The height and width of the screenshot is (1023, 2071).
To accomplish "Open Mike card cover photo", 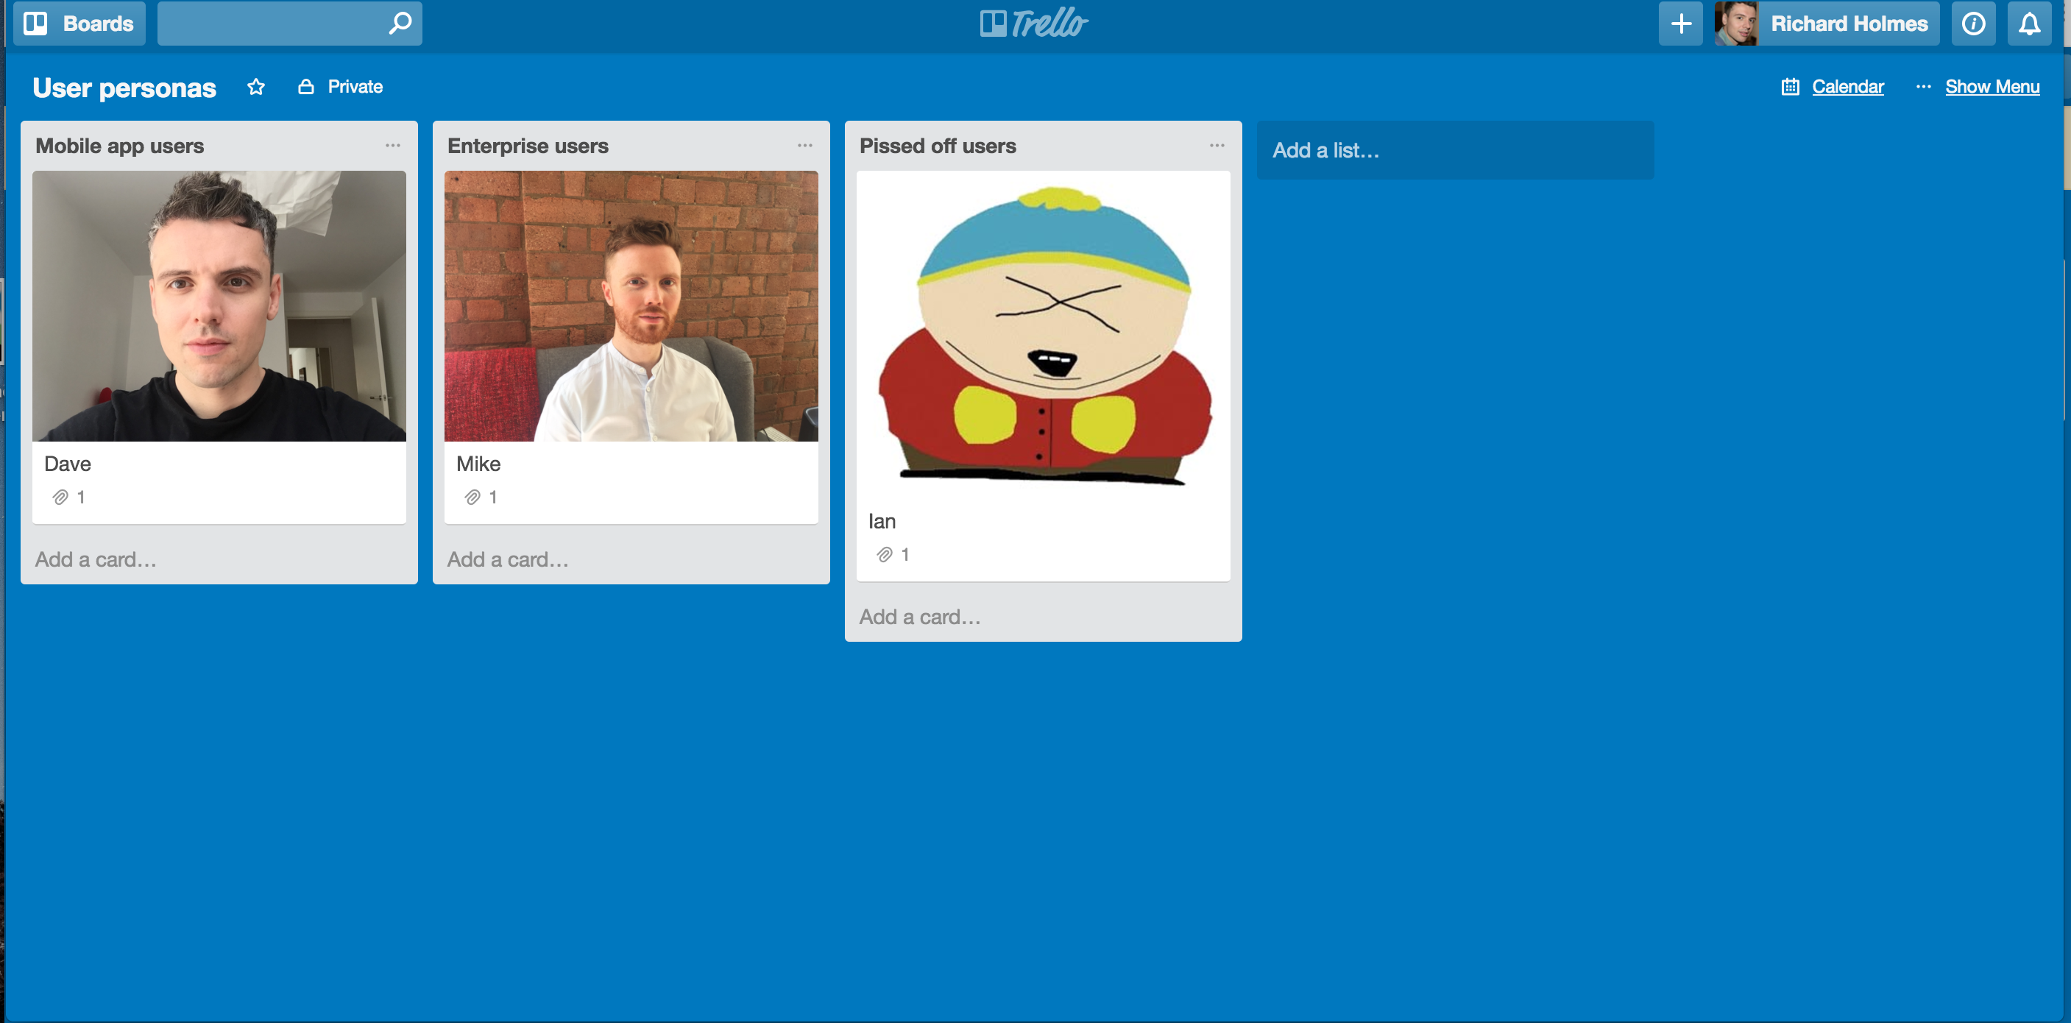I will 631,305.
